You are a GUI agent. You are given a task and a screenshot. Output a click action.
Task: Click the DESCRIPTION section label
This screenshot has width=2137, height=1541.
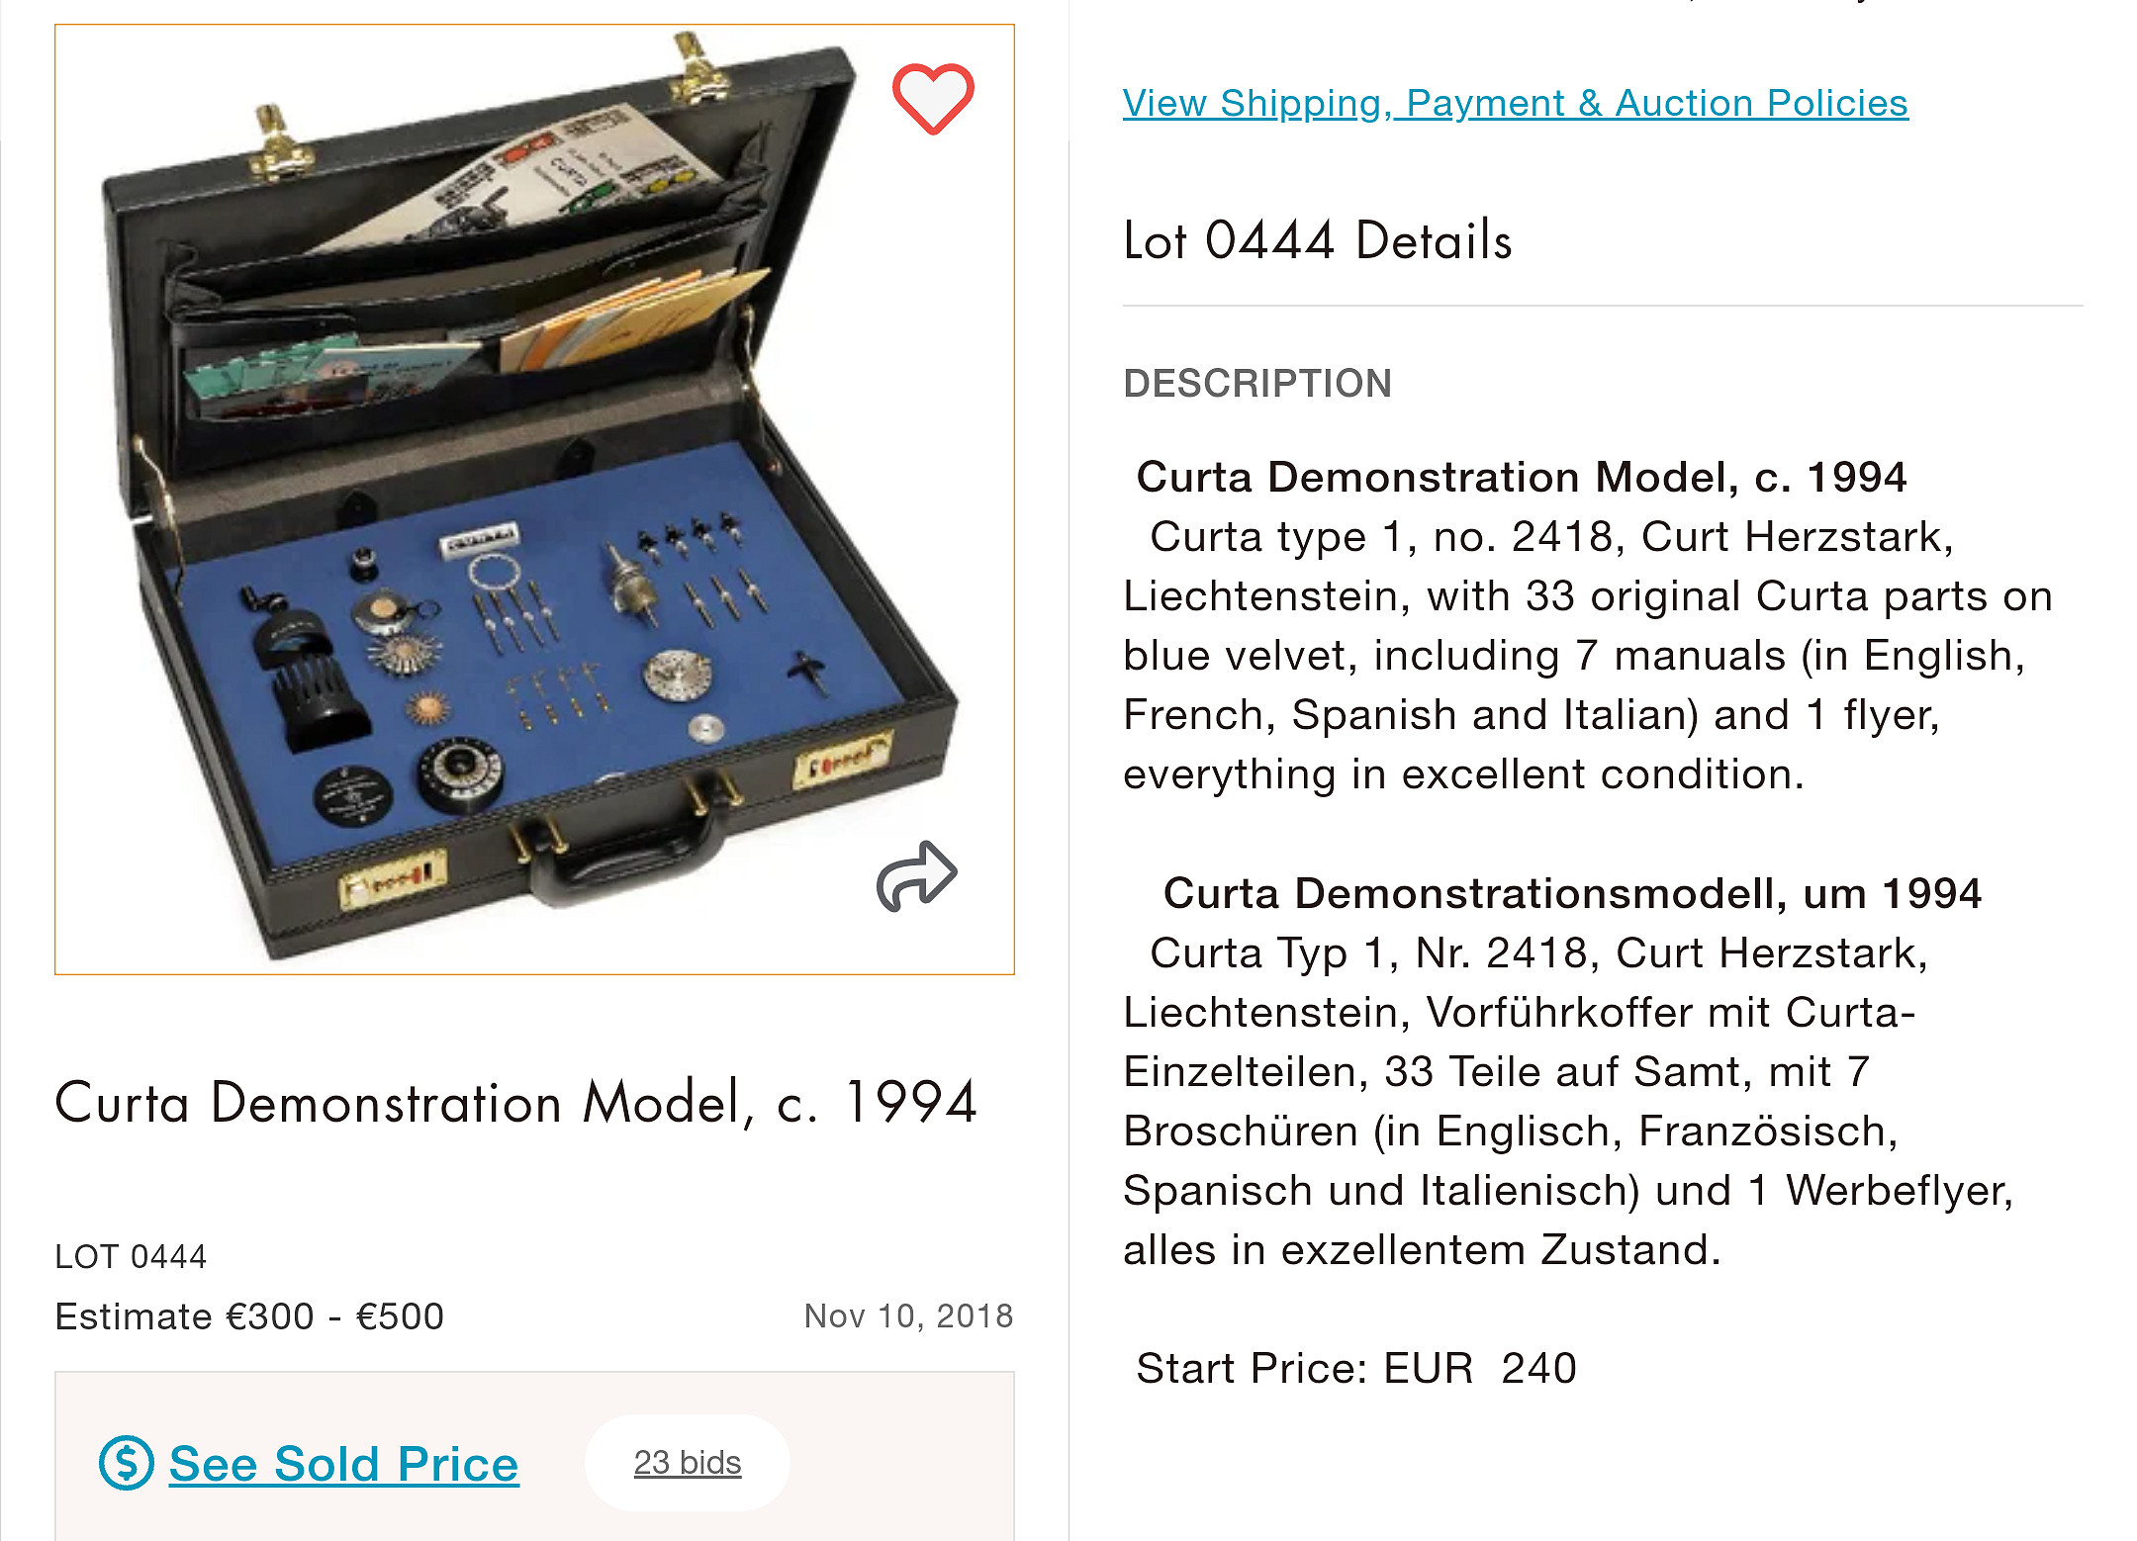click(1257, 384)
